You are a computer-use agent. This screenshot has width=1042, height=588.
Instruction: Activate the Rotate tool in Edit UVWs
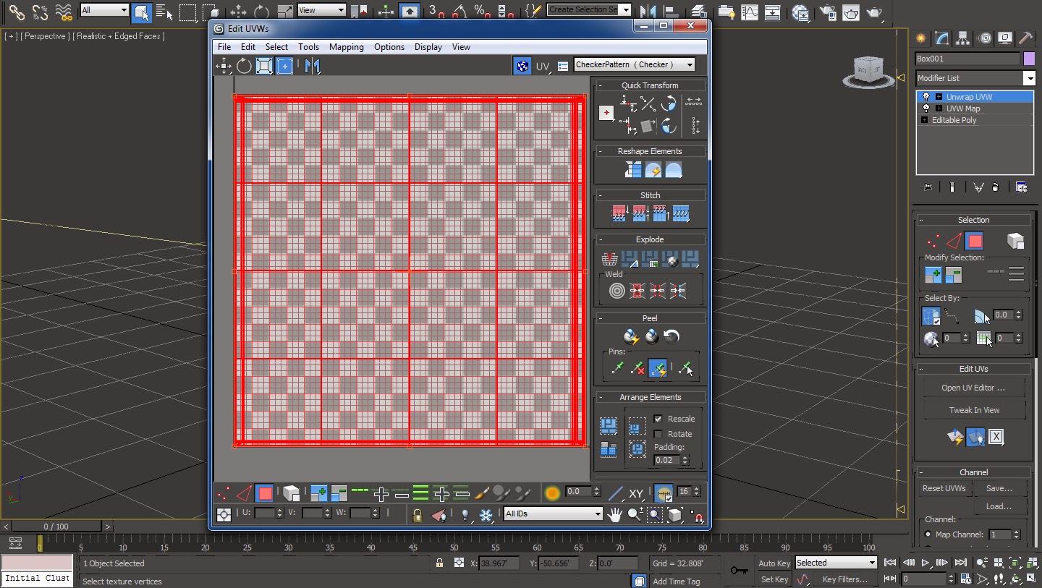(244, 66)
